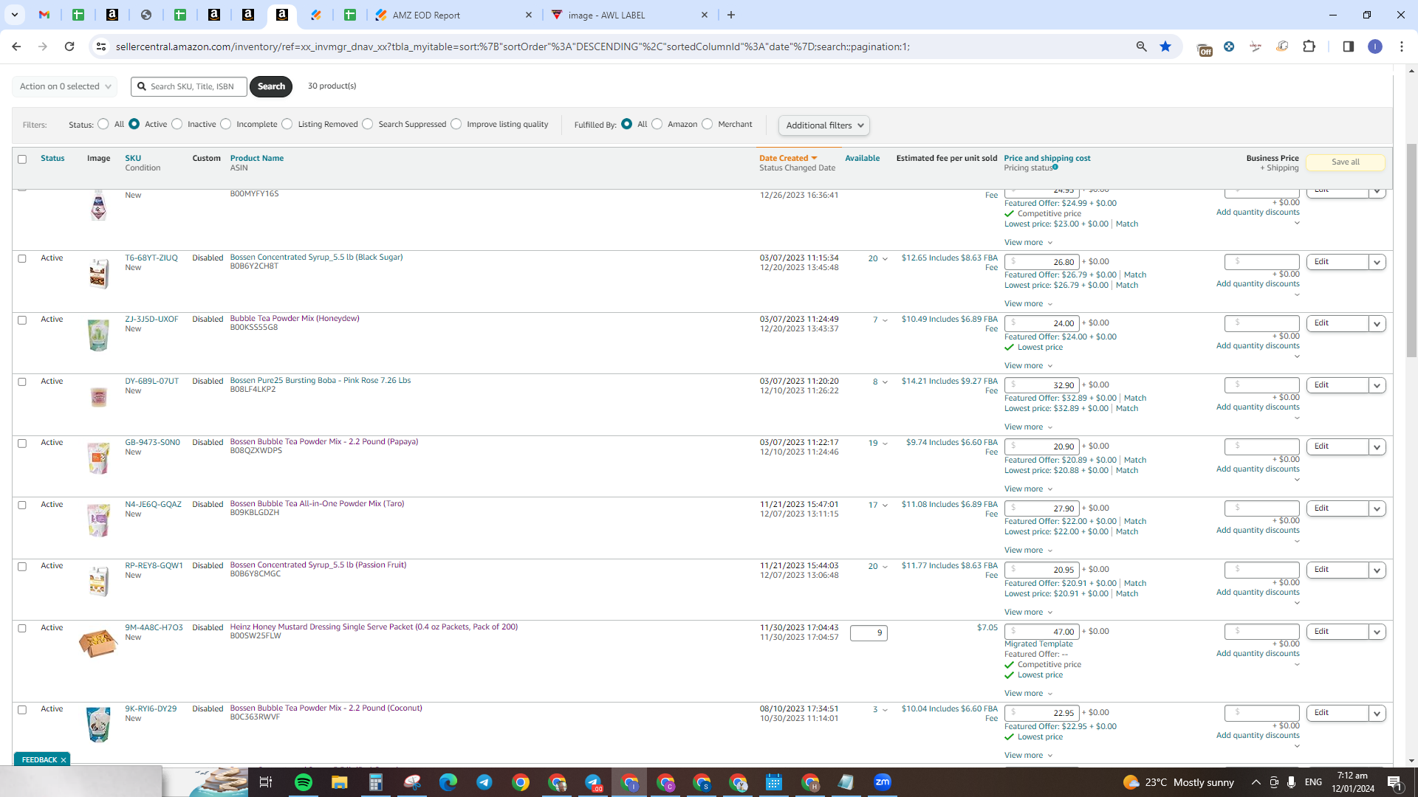The image size is (1418, 797).
Task: Click Match beside Taro featured offer
Action: point(1134,522)
